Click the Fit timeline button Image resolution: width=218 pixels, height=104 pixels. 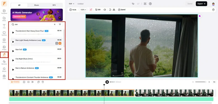pos(214,82)
